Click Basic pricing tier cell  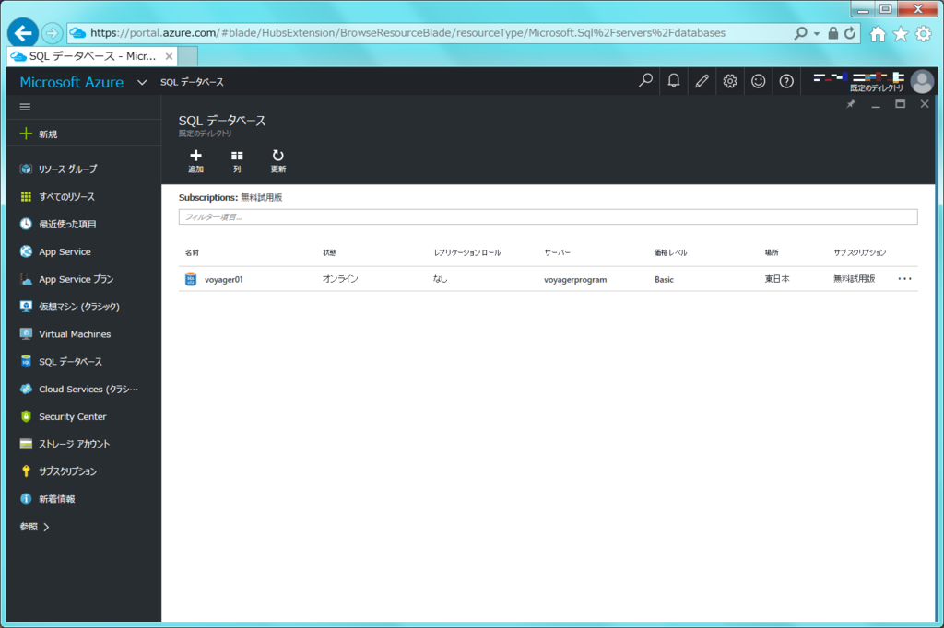point(664,280)
